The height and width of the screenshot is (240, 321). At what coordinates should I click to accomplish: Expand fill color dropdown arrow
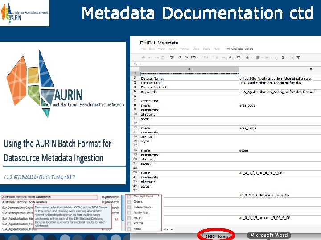pyautogui.click(x=243, y=57)
